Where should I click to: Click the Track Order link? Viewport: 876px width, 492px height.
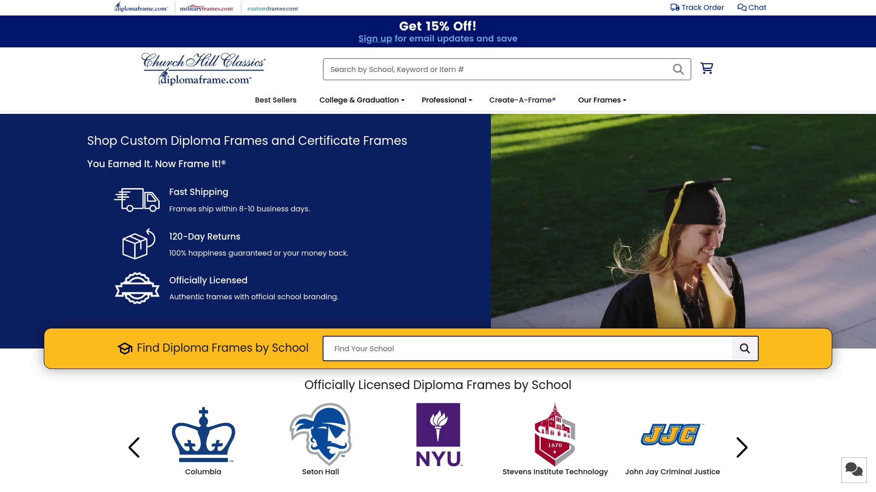(697, 7)
